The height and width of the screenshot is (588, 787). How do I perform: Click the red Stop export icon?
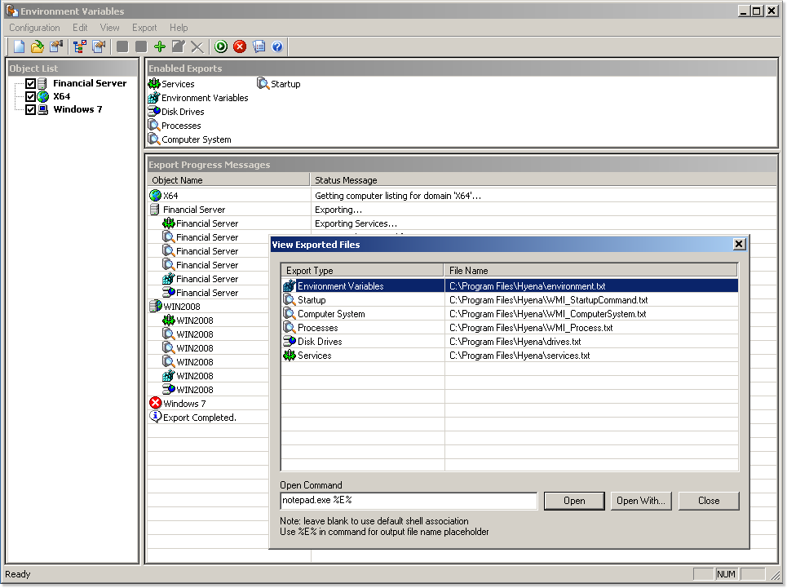coord(240,46)
